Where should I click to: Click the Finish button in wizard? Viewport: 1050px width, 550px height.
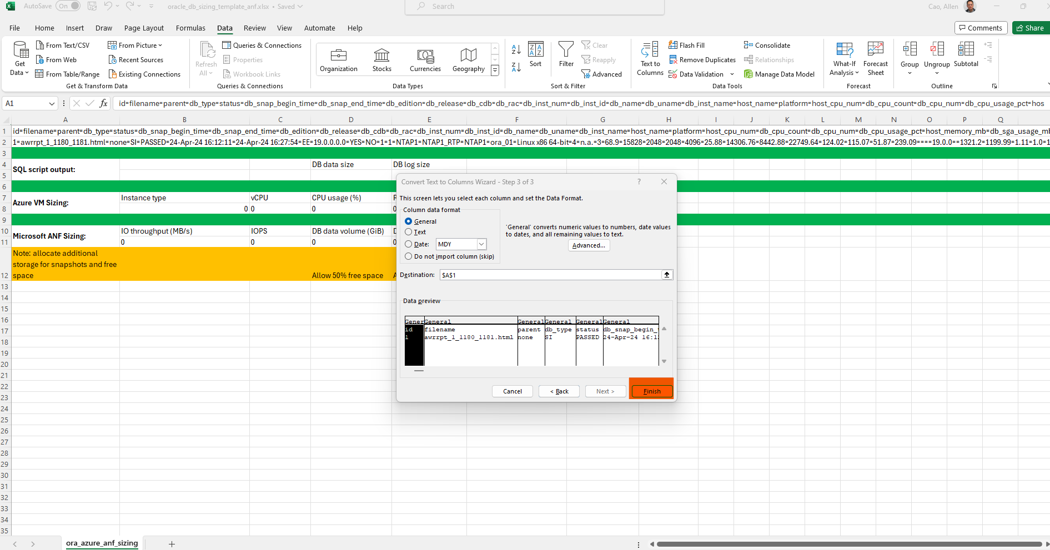(x=652, y=391)
